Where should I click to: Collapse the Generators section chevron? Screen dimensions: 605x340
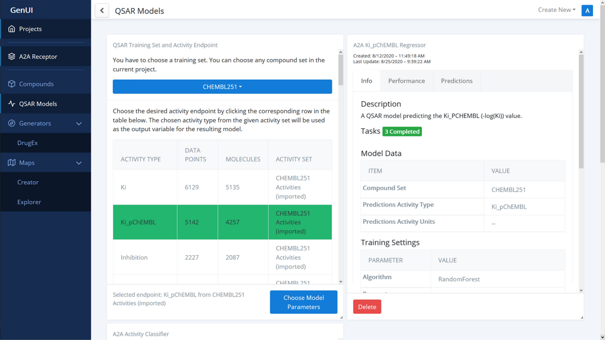pyautogui.click(x=79, y=124)
